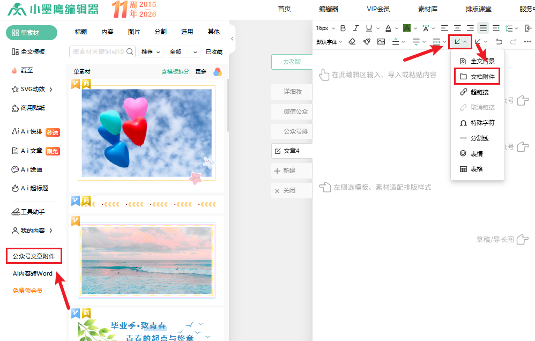Open 编辑器 in top navigation

[x=329, y=9]
